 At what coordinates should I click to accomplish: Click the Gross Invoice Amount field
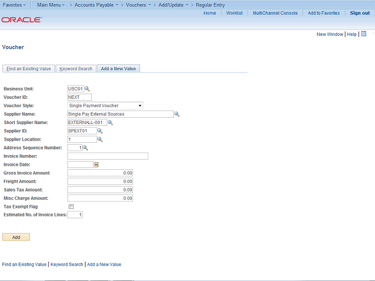pos(100,173)
